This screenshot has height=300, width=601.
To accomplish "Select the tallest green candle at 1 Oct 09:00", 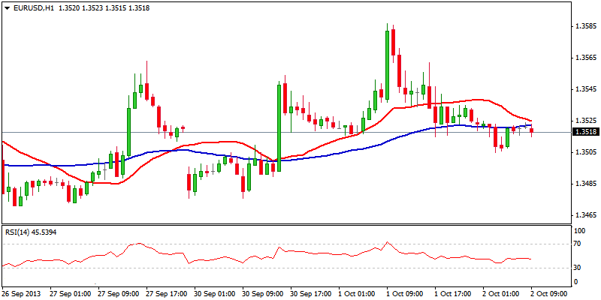I will coord(387,65).
